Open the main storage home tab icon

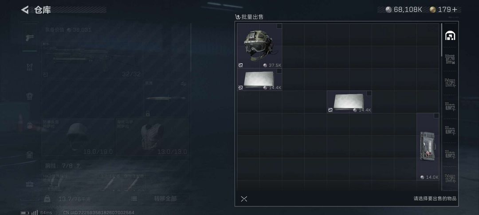pyautogui.click(x=450, y=36)
